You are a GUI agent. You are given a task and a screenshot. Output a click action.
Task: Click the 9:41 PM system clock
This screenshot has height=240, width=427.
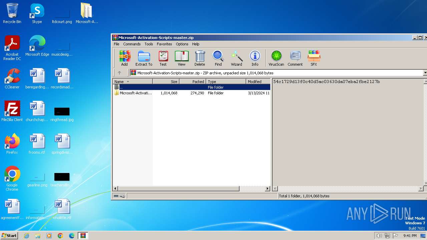410,236
